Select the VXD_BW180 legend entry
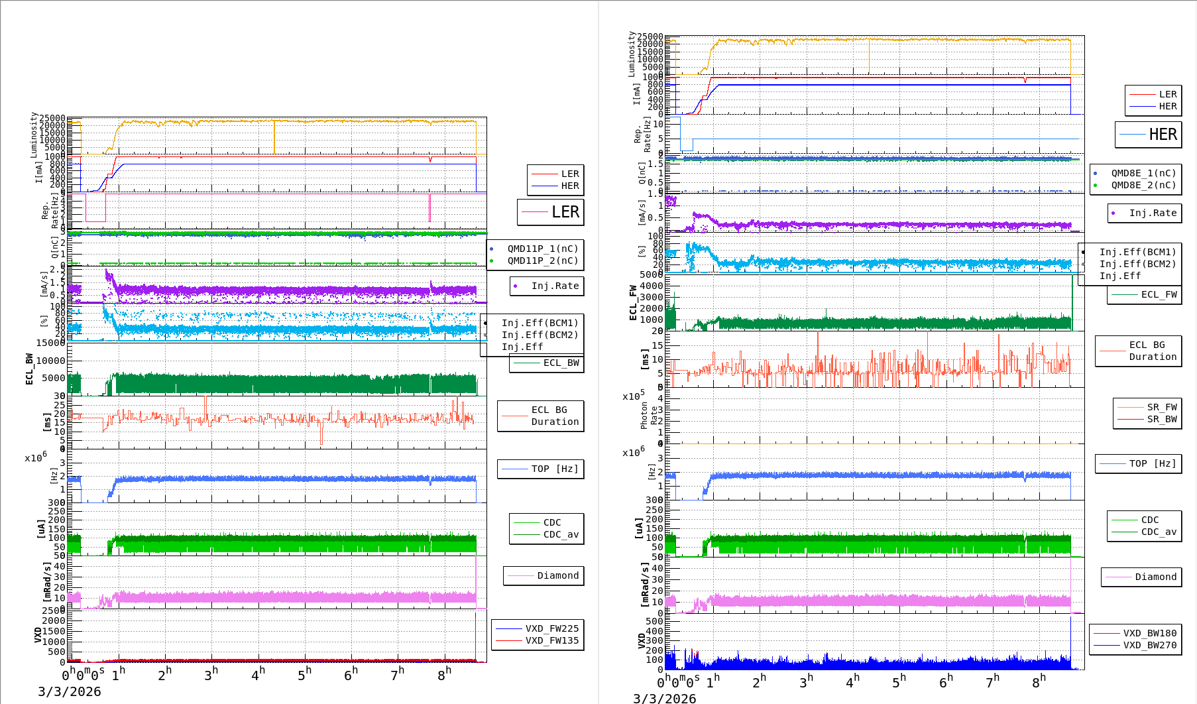 [1149, 633]
